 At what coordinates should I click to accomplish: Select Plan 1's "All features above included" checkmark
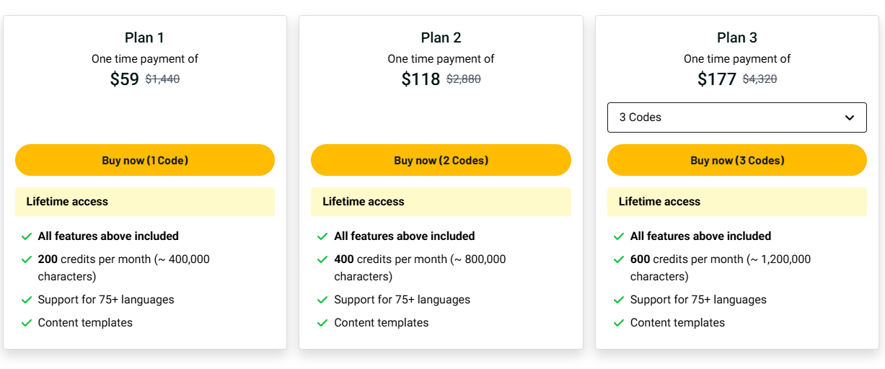click(x=27, y=236)
